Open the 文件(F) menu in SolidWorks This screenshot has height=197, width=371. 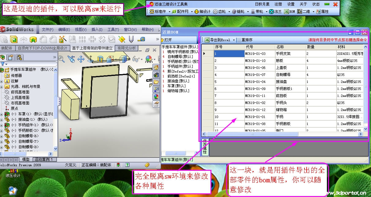click(x=47, y=30)
